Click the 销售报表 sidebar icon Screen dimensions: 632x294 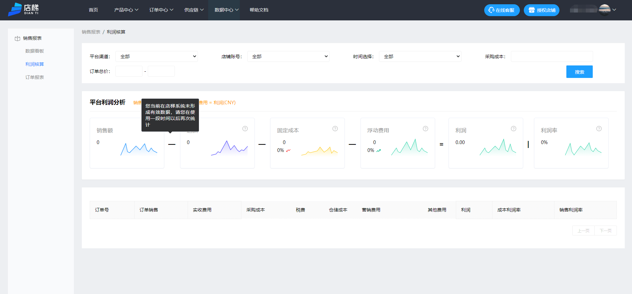click(x=17, y=38)
